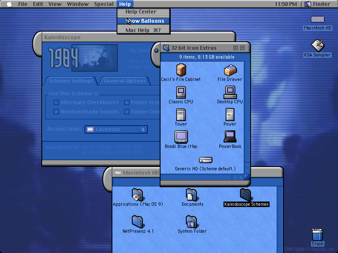
Task: Open Cecil's File Cabinet icon
Action: tap(181, 70)
